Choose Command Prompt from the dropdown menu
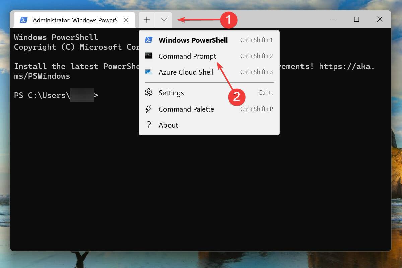The height and width of the screenshot is (268, 402). (x=209, y=56)
